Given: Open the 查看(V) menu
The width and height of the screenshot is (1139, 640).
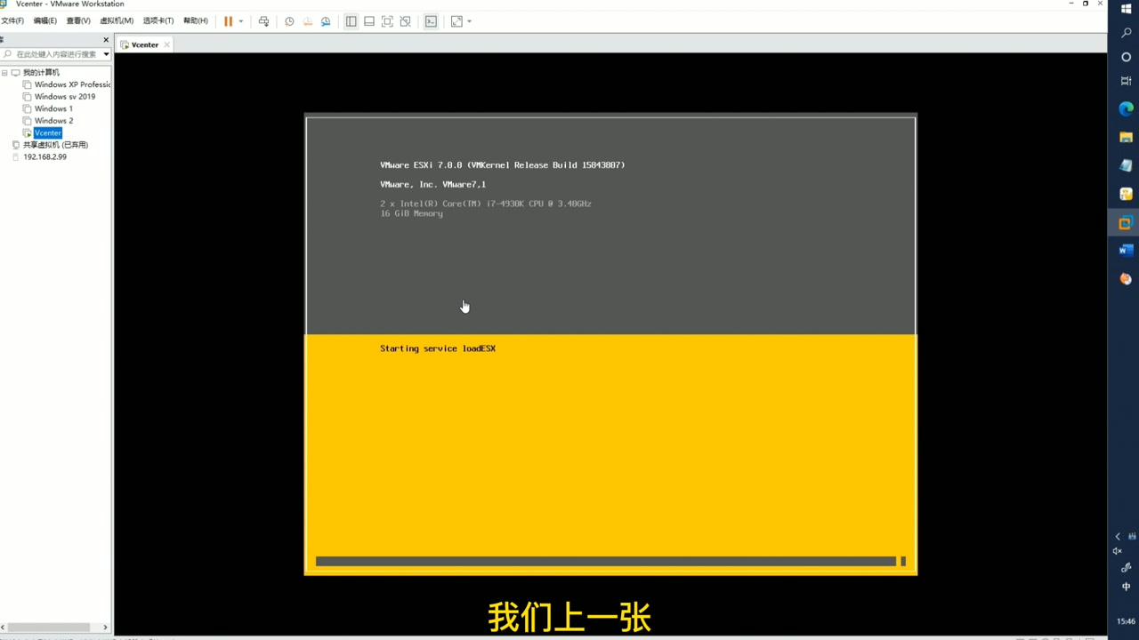Looking at the screenshot, I should coord(78,20).
